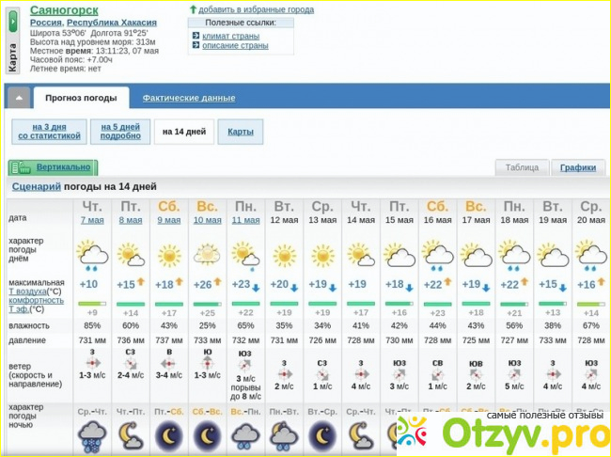Select the 'Прогноз погоды' tab
Screen dimensions: 611x457
[81, 98]
